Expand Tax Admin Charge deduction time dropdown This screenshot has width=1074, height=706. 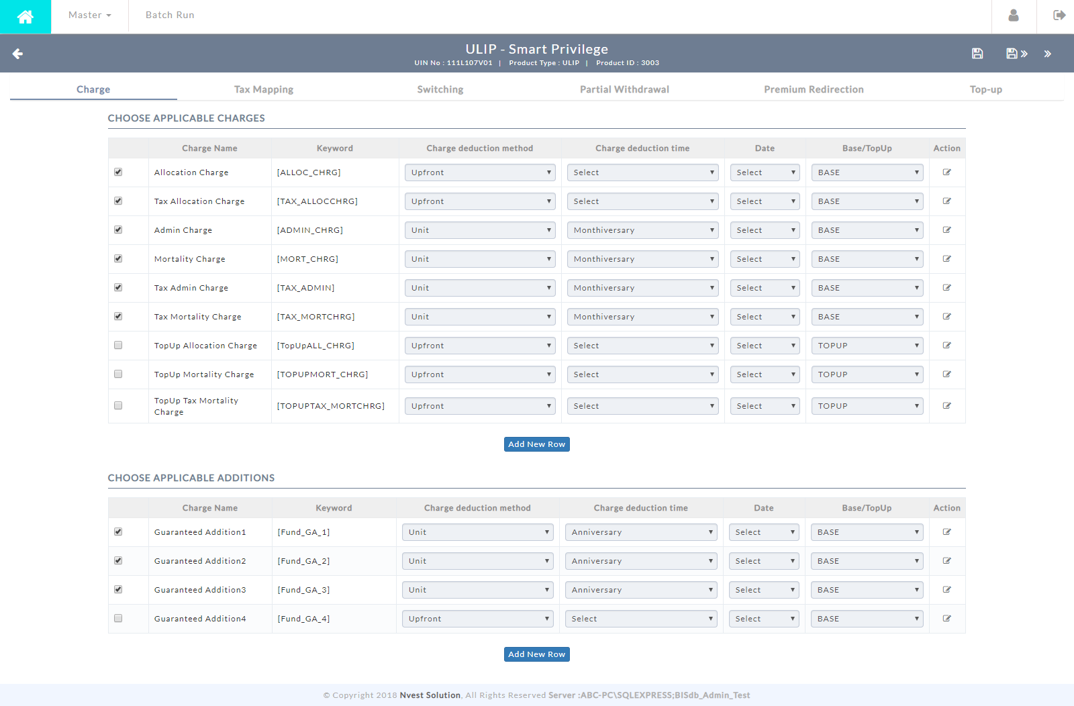pos(642,288)
